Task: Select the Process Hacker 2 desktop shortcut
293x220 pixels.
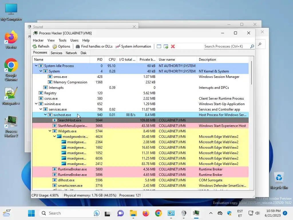Action: point(11,126)
